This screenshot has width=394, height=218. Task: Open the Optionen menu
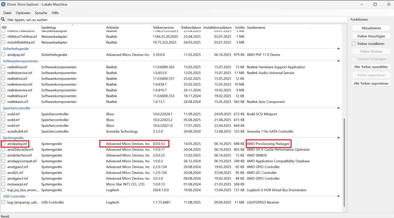click(23, 13)
